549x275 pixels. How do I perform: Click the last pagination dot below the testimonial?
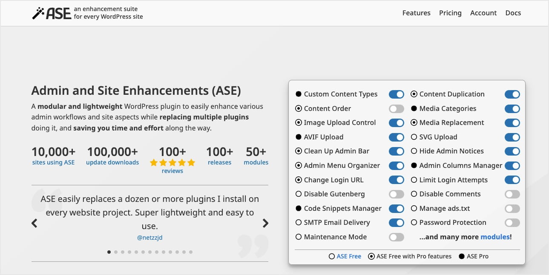click(191, 252)
